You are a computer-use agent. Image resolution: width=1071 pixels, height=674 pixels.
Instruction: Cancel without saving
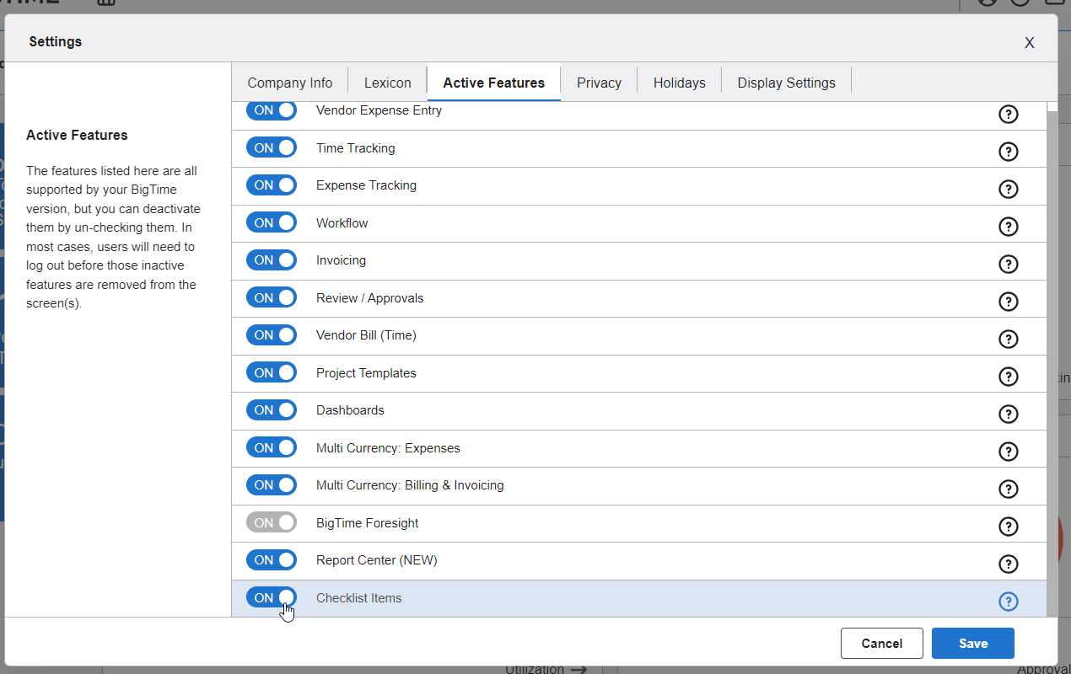pyautogui.click(x=882, y=643)
